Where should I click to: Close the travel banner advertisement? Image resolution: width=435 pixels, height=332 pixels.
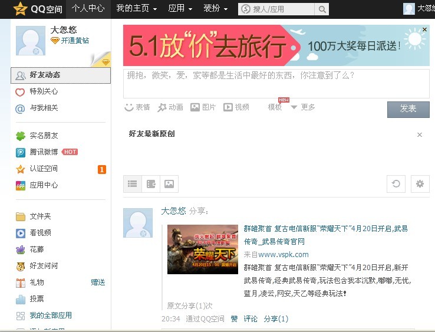tap(424, 29)
